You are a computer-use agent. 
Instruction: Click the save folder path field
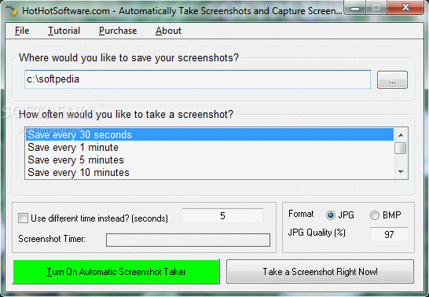197,79
